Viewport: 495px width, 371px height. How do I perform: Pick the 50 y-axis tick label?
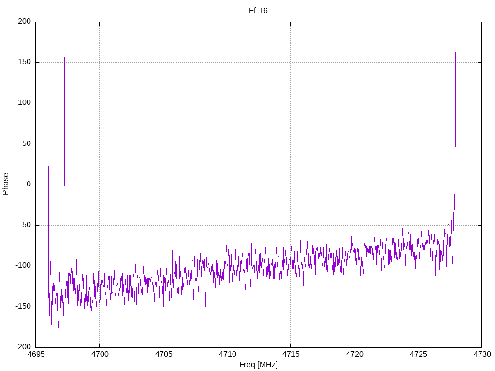click(27, 144)
